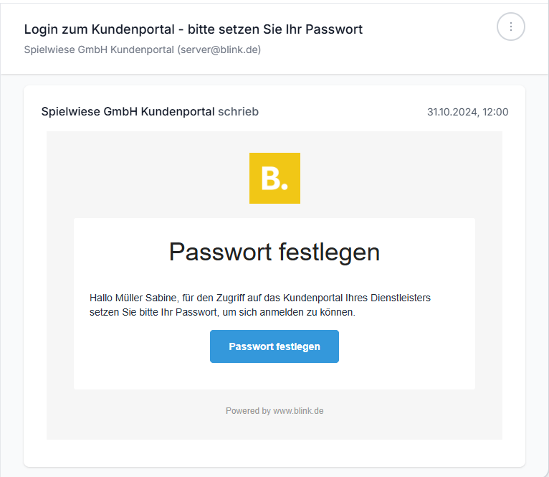The width and height of the screenshot is (549, 477).
Task: Click the timestamp 31.10.2024, 12:00
Action: pos(467,112)
